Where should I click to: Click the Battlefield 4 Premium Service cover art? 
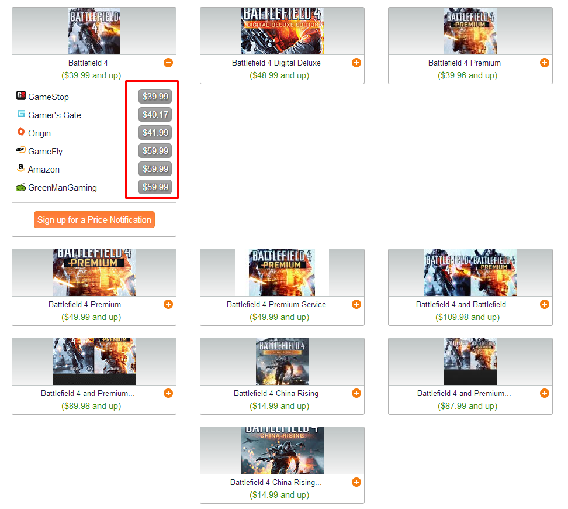[282, 273]
